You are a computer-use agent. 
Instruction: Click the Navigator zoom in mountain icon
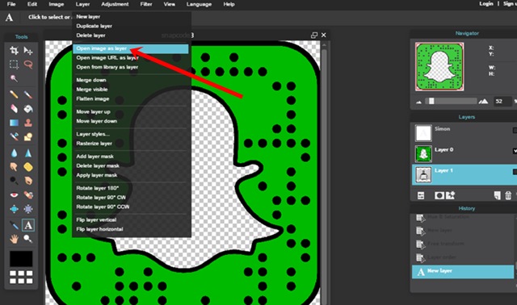[x=483, y=101]
